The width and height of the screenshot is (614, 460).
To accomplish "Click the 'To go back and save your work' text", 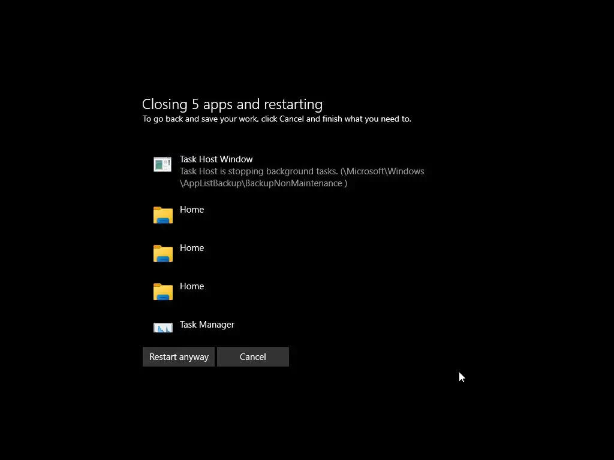I will (277, 119).
